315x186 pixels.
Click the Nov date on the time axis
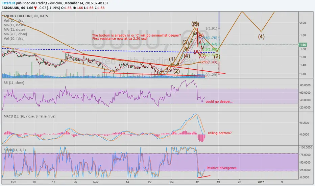click(x=96, y=182)
